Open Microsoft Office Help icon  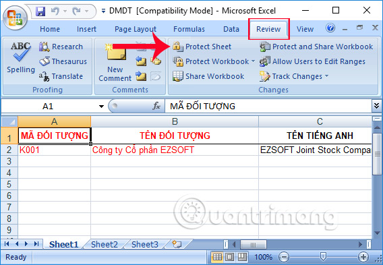click(x=330, y=28)
